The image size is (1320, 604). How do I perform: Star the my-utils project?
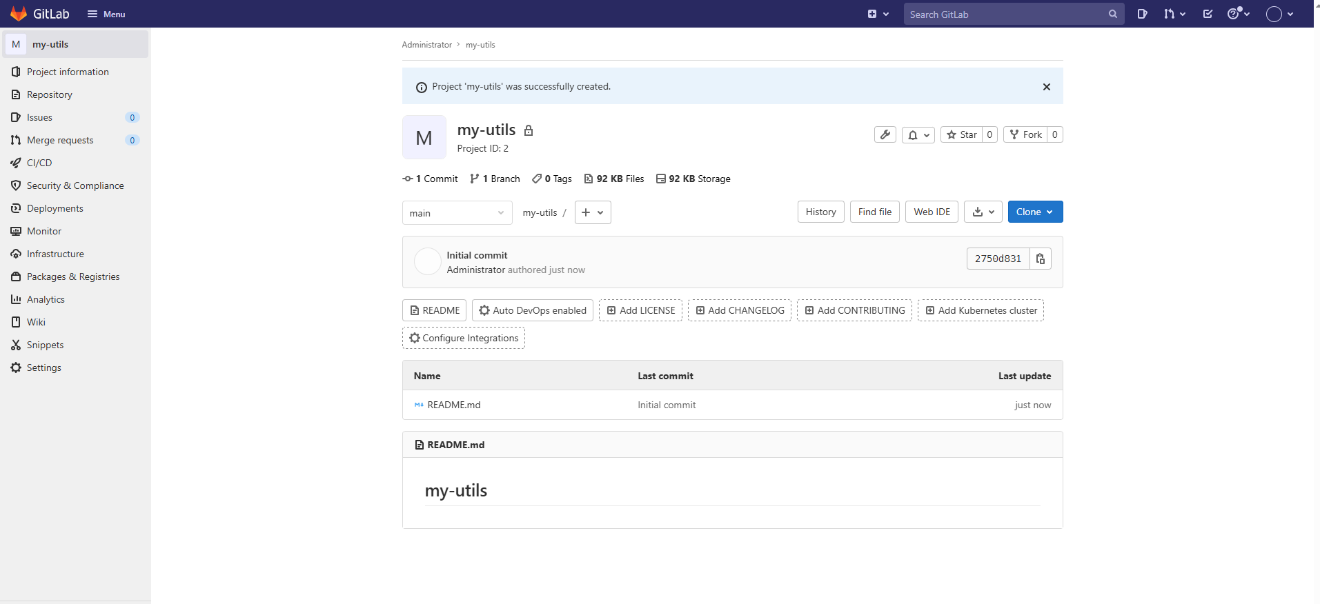[x=962, y=134]
